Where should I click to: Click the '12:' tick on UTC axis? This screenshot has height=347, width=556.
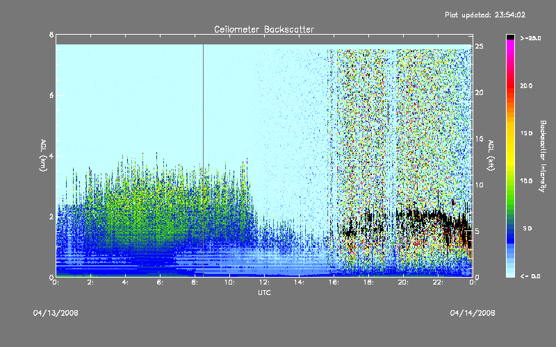click(264, 282)
